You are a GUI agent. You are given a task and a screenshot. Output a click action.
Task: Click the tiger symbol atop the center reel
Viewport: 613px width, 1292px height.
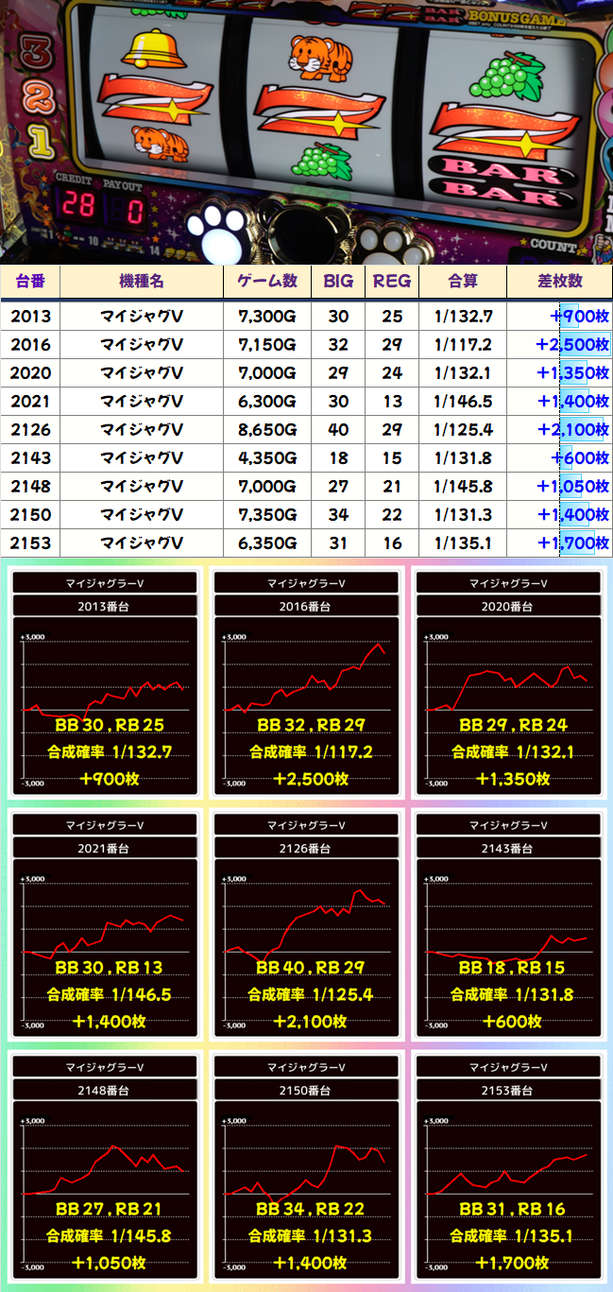(318, 57)
